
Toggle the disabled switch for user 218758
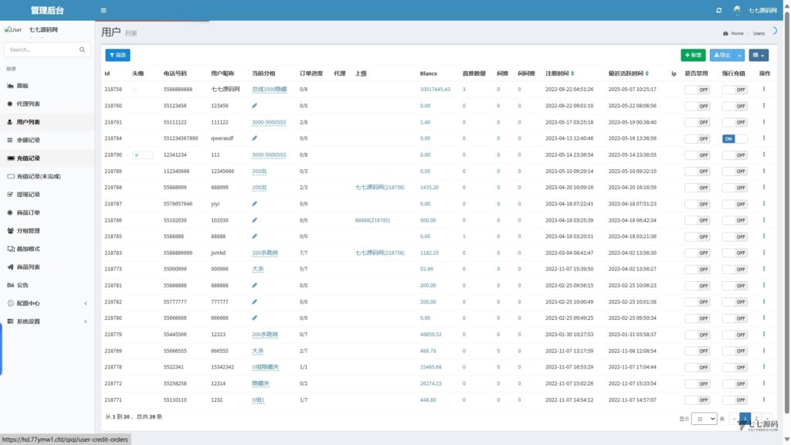click(x=698, y=90)
